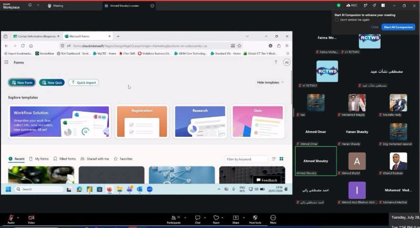This screenshot has width=420, height=228.
Task: Collapse templates via Hide templates chevron
Action: tap(282, 82)
